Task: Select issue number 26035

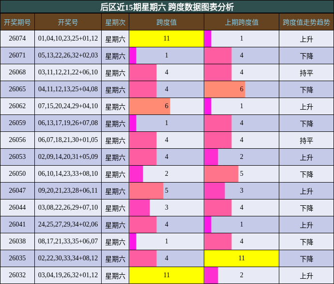Action: tap(17, 258)
